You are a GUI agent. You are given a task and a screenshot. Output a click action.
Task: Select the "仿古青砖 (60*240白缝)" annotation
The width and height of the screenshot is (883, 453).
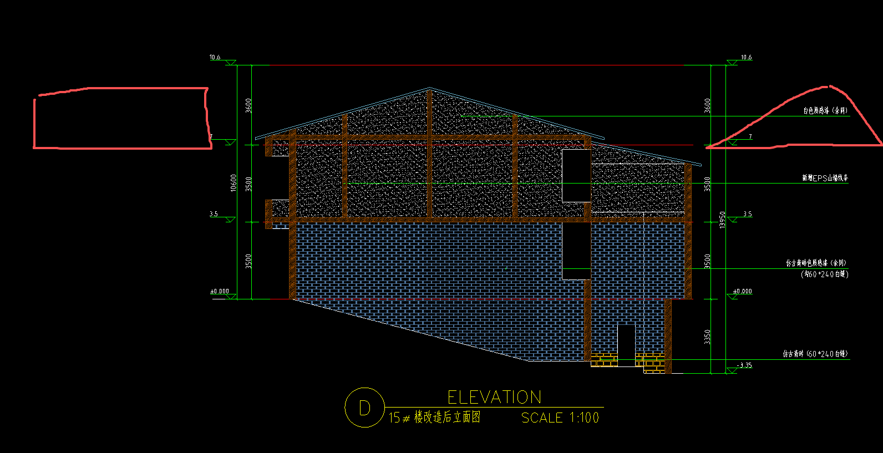click(x=815, y=354)
